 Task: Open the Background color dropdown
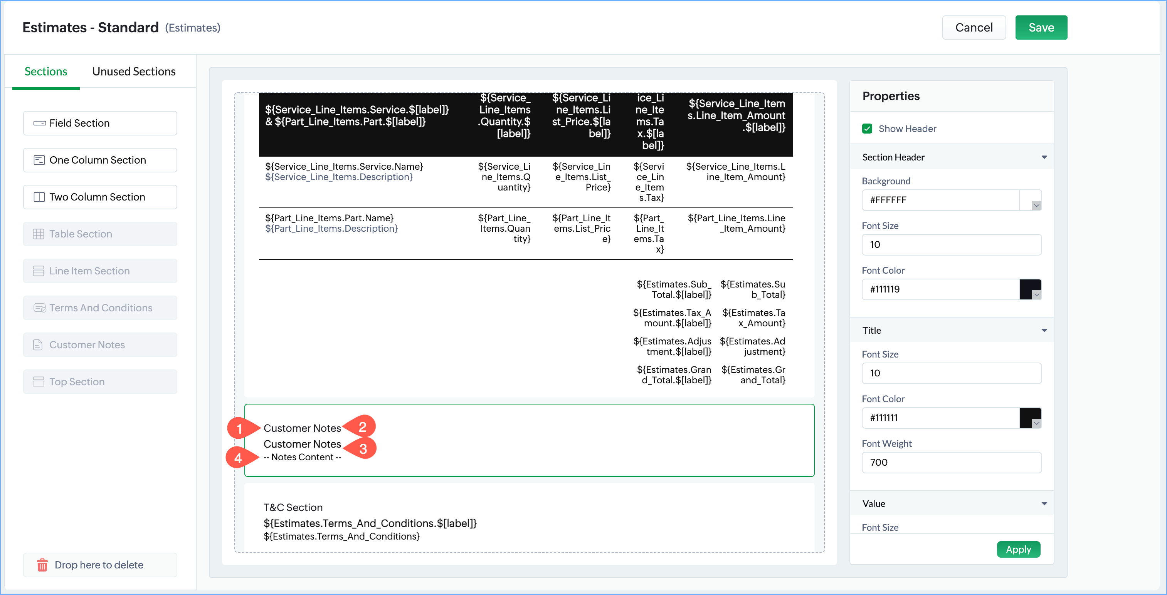pyautogui.click(x=1036, y=206)
